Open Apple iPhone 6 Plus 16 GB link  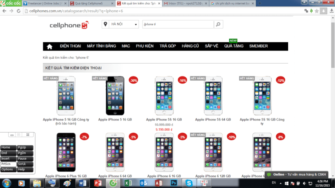point(66,176)
